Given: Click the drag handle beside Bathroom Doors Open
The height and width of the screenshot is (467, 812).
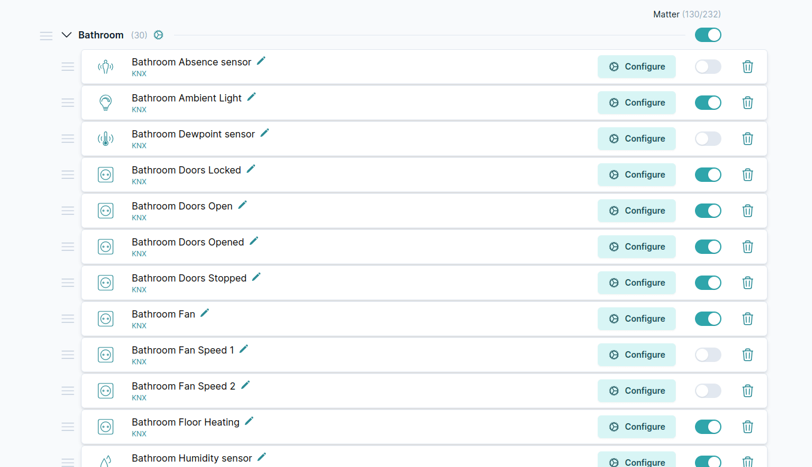Looking at the screenshot, I should [x=68, y=211].
